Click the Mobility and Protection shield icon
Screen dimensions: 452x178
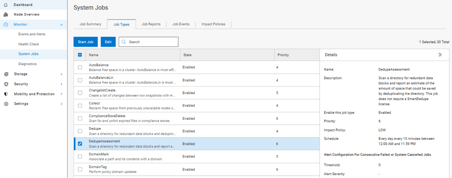(6, 94)
